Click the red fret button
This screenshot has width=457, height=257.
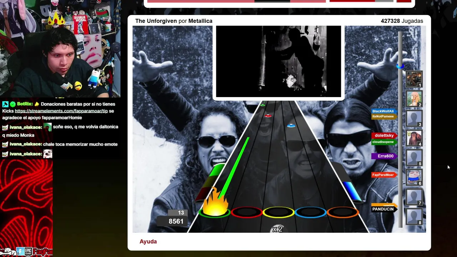point(246,213)
